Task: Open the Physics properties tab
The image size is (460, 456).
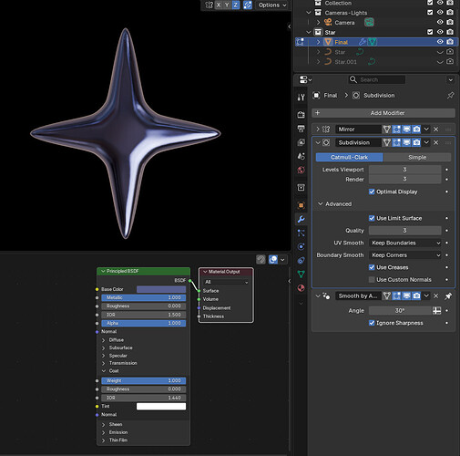Action: [301, 246]
